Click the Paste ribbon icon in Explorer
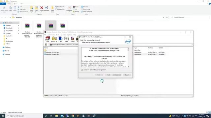The width and height of the screenshot is (211, 118). 15,9
